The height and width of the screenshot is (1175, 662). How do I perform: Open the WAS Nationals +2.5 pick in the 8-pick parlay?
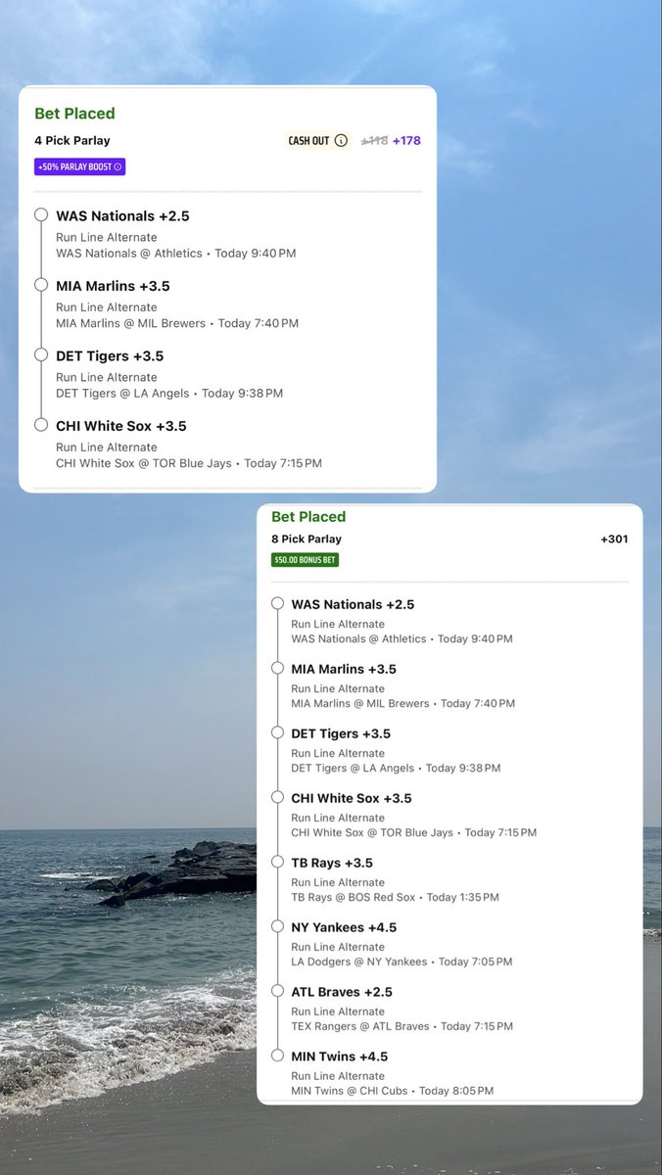click(x=353, y=604)
